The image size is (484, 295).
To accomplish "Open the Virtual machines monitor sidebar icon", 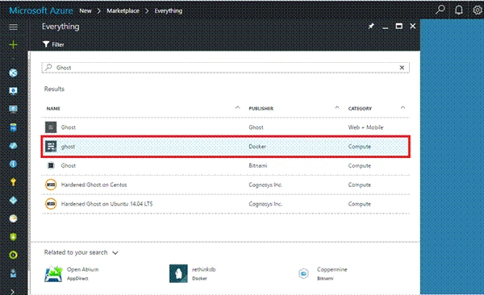I will [x=13, y=91].
